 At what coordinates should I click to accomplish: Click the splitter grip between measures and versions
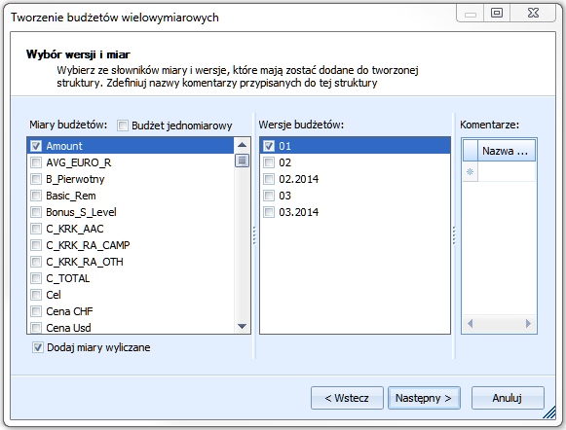coord(254,235)
